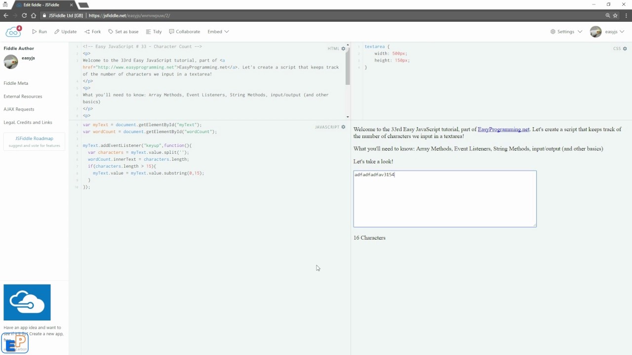Click Set as base
Image resolution: width=632 pixels, height=355 pixels.
123,32
